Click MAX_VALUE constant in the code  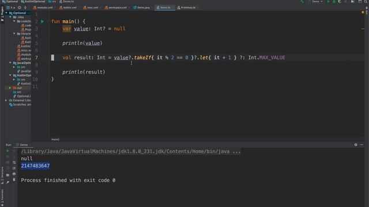(x=272, y=57)
